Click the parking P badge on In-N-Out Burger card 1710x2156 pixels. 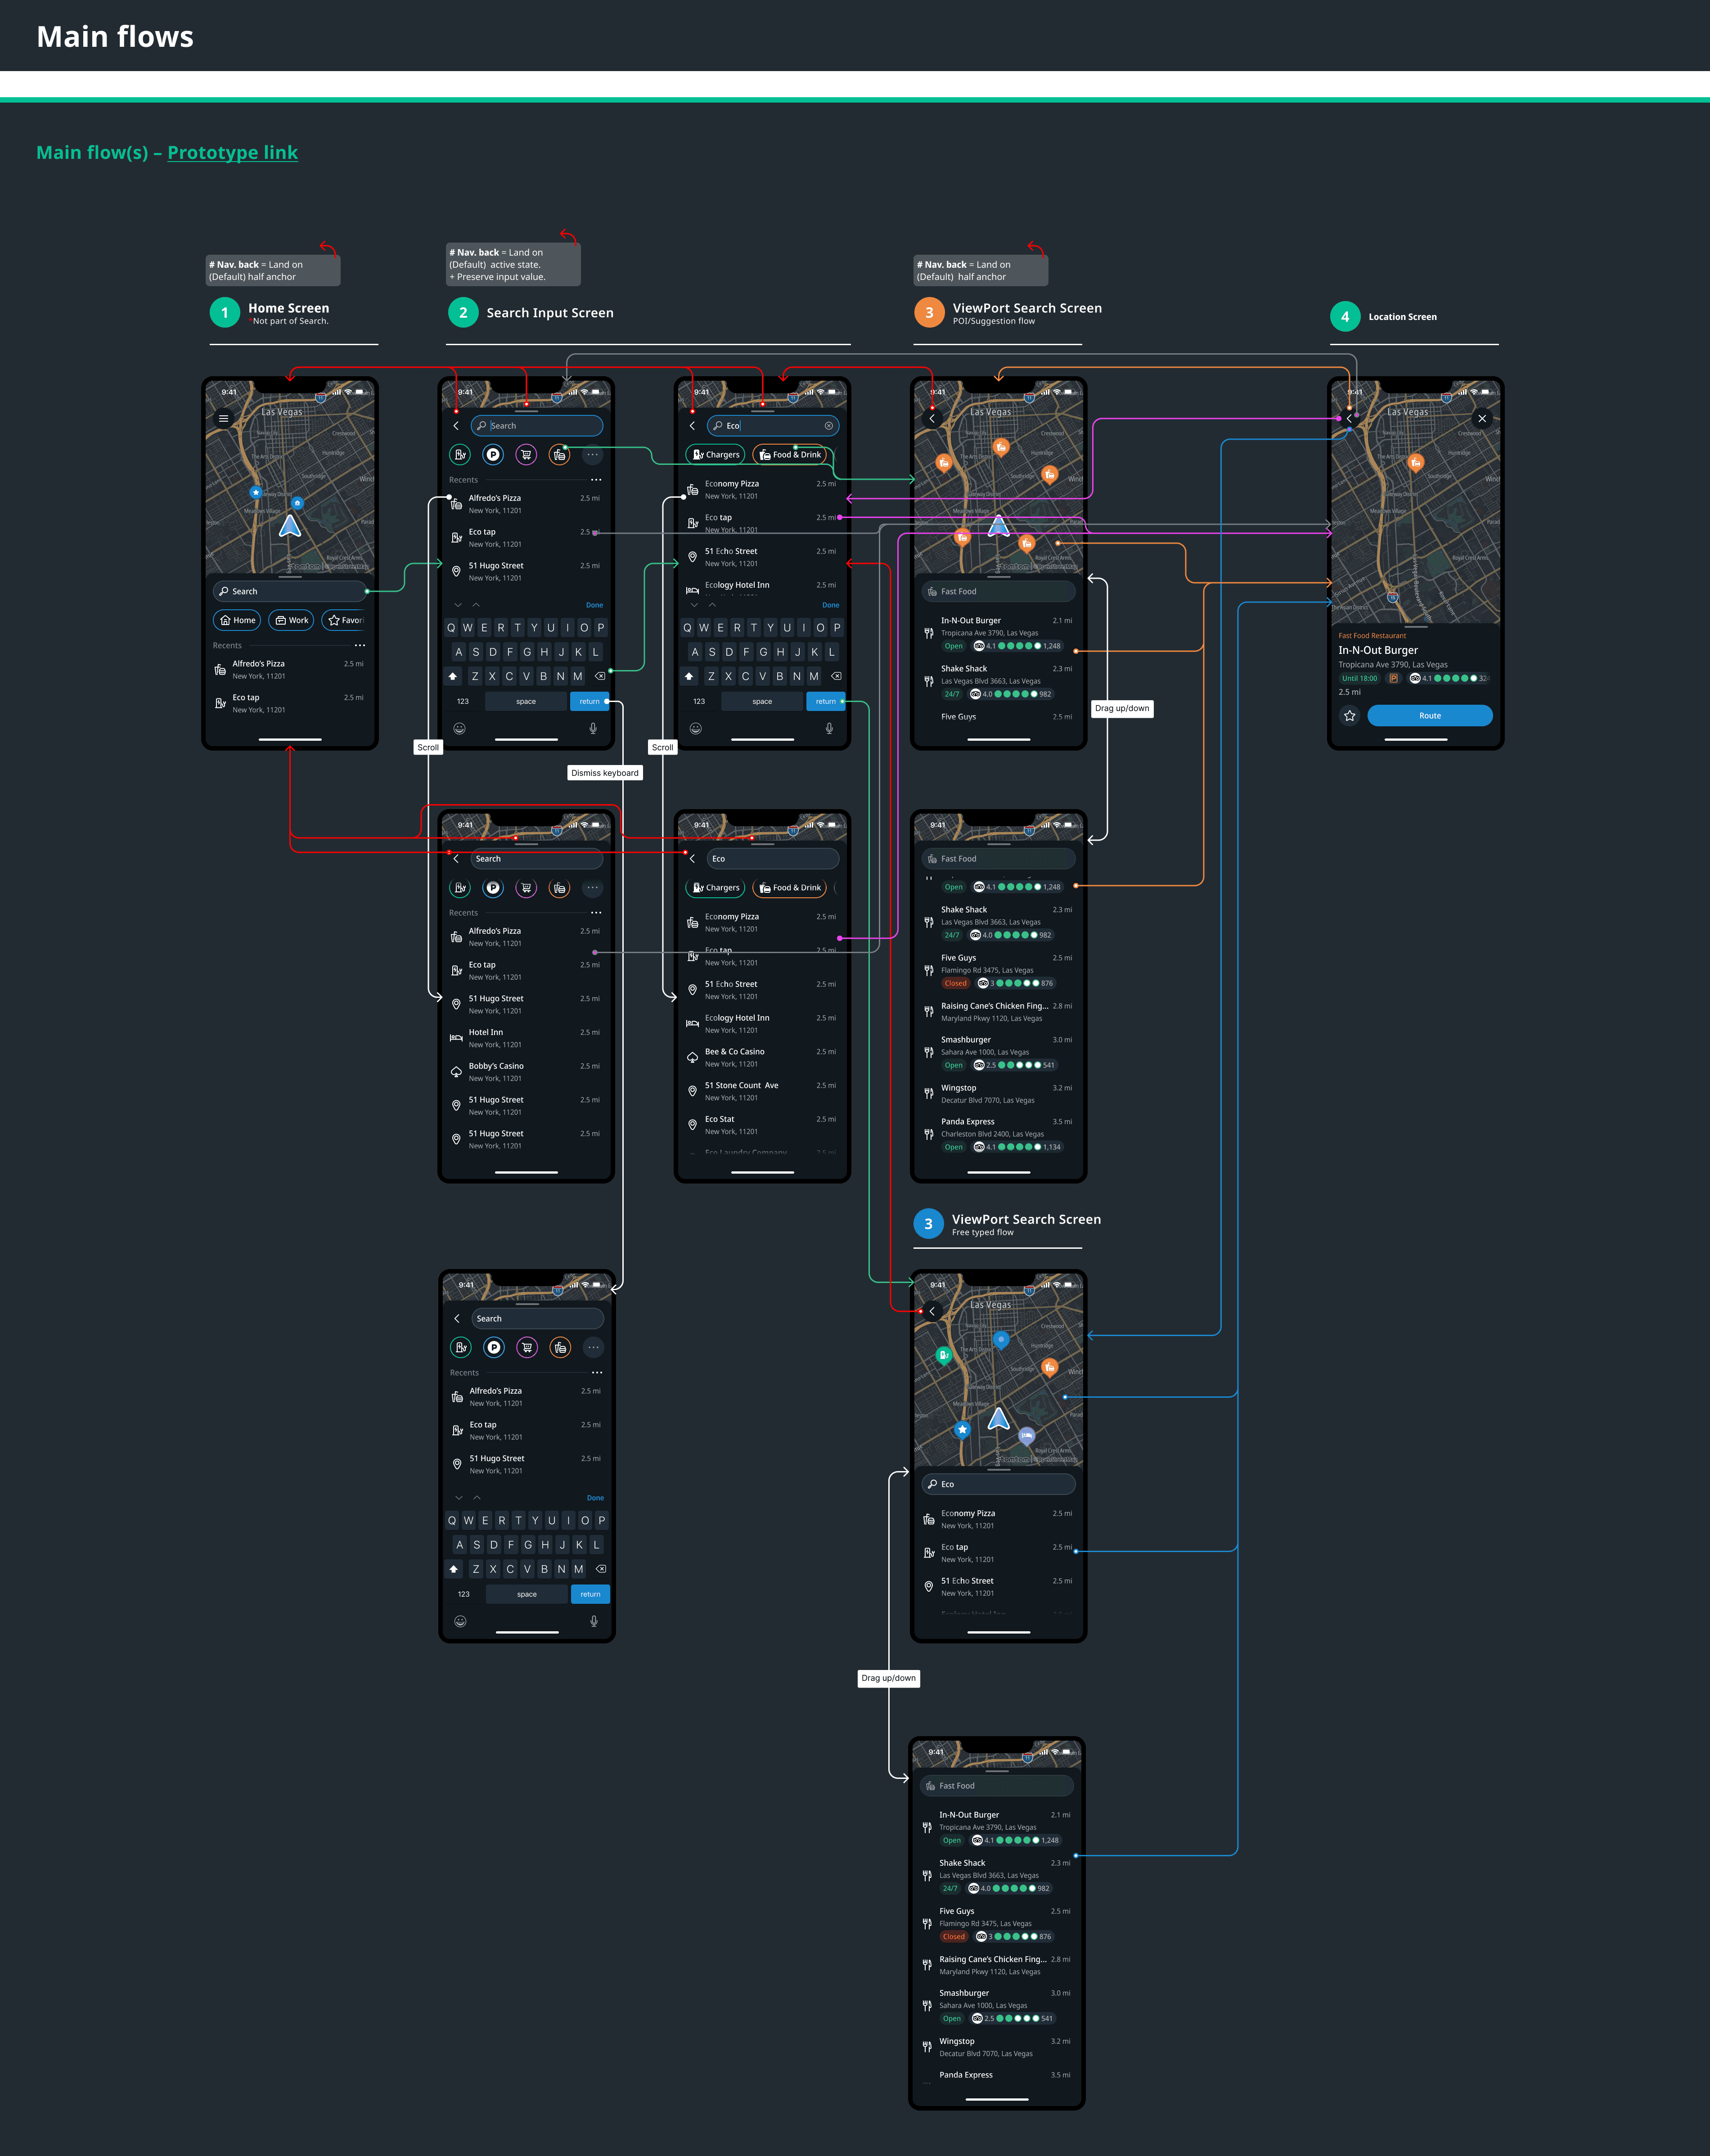1393,678
